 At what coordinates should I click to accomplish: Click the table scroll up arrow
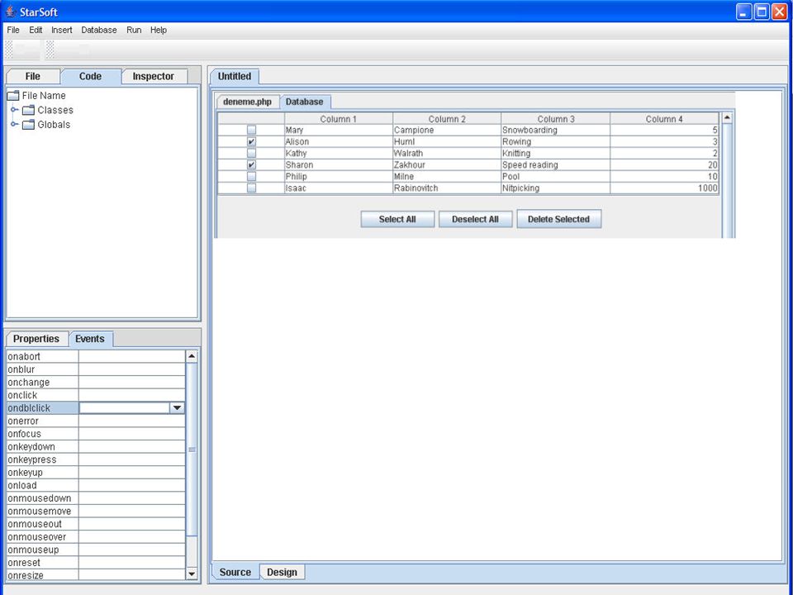click(x=727, y=118)
